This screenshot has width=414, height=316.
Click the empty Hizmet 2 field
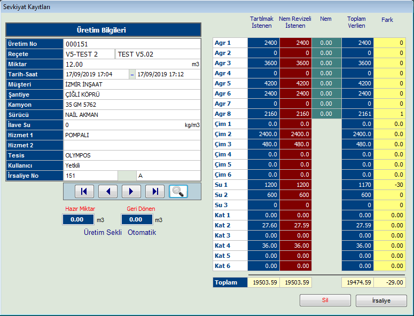pos(132,145)
